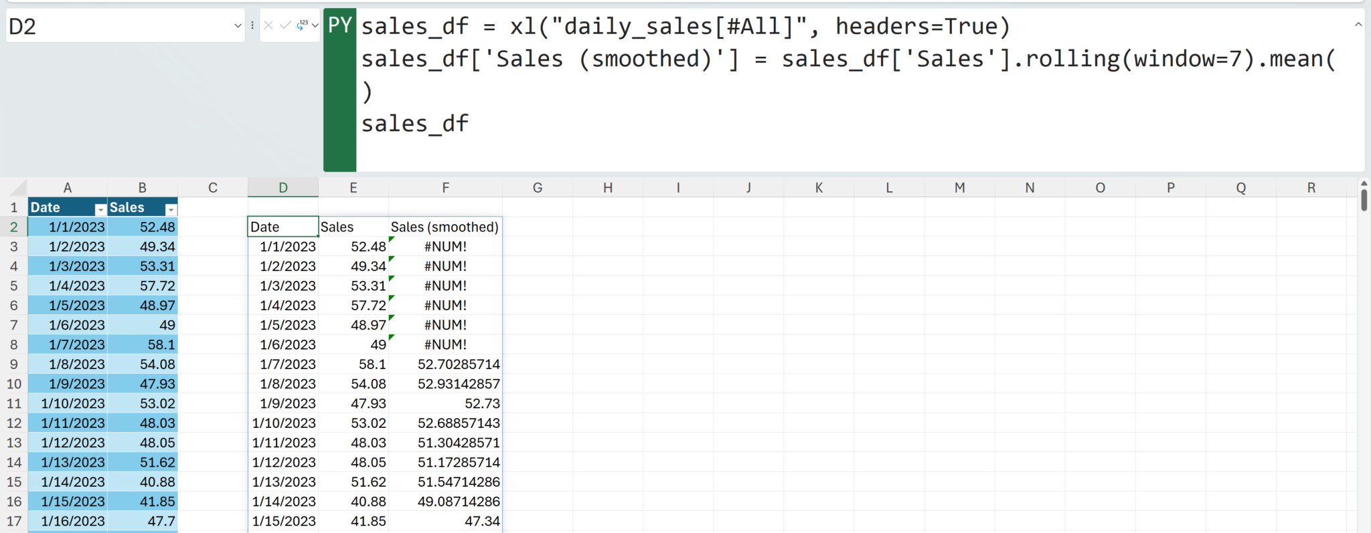Screen dimensions: 1371x533
Task: Select column F header
Action: [445, 188]
